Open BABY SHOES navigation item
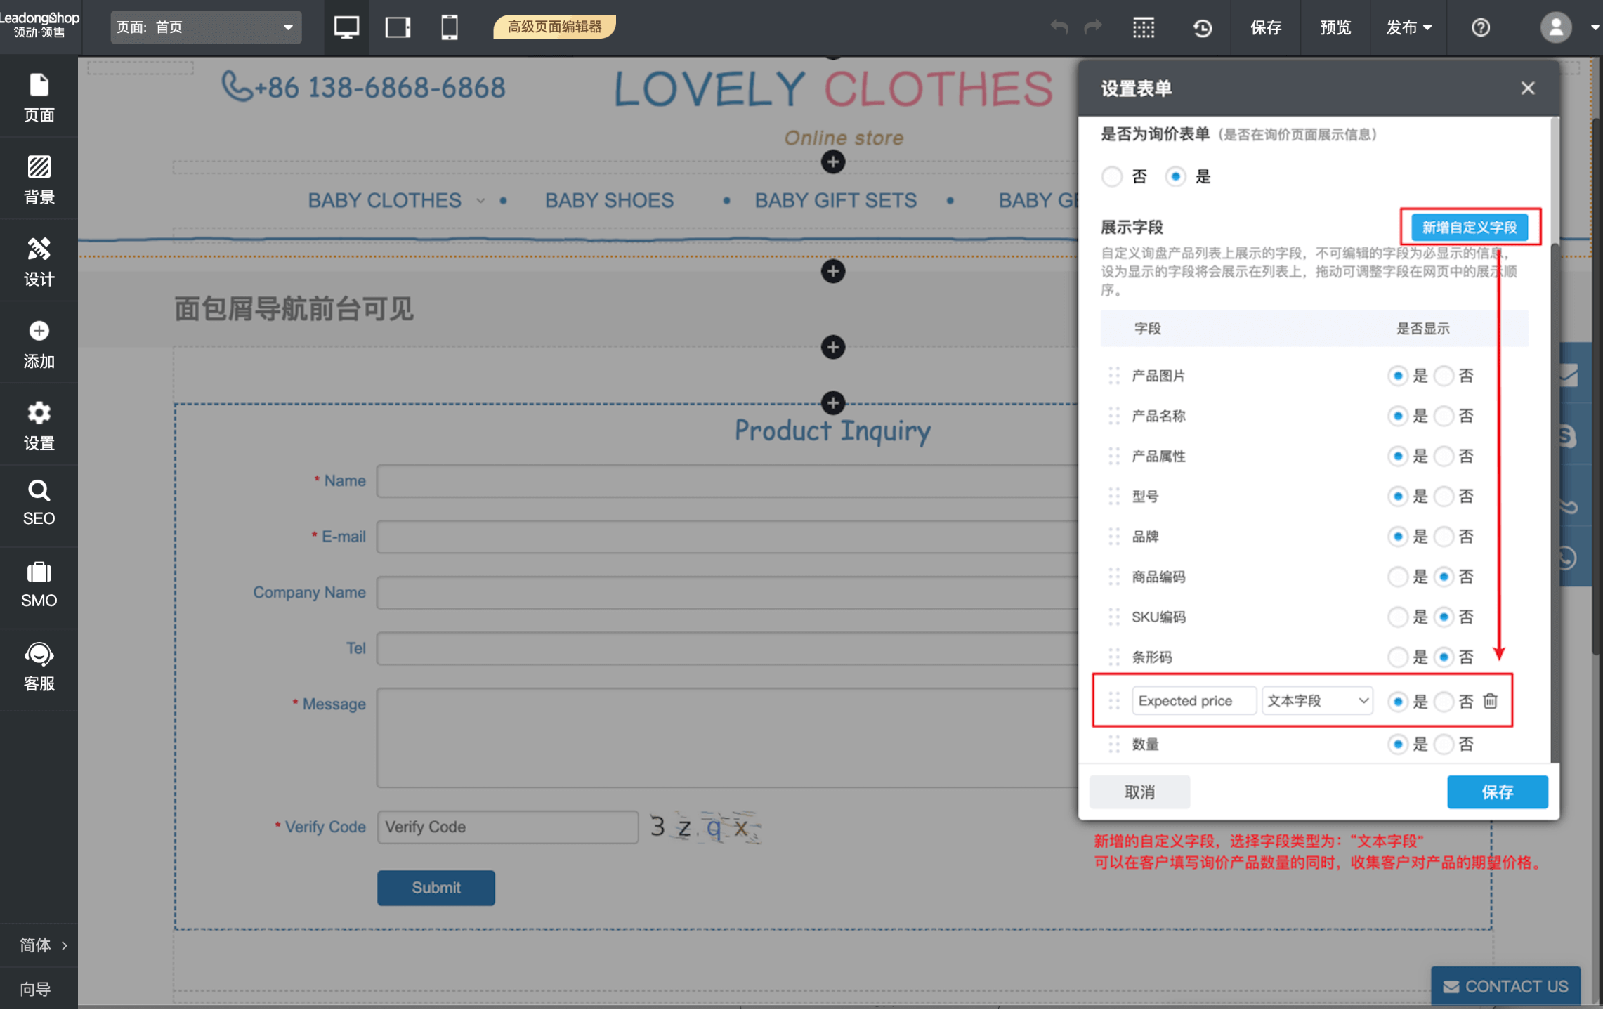The height and width of the screenshot is (1010, 1603). (x=609, y=200)
